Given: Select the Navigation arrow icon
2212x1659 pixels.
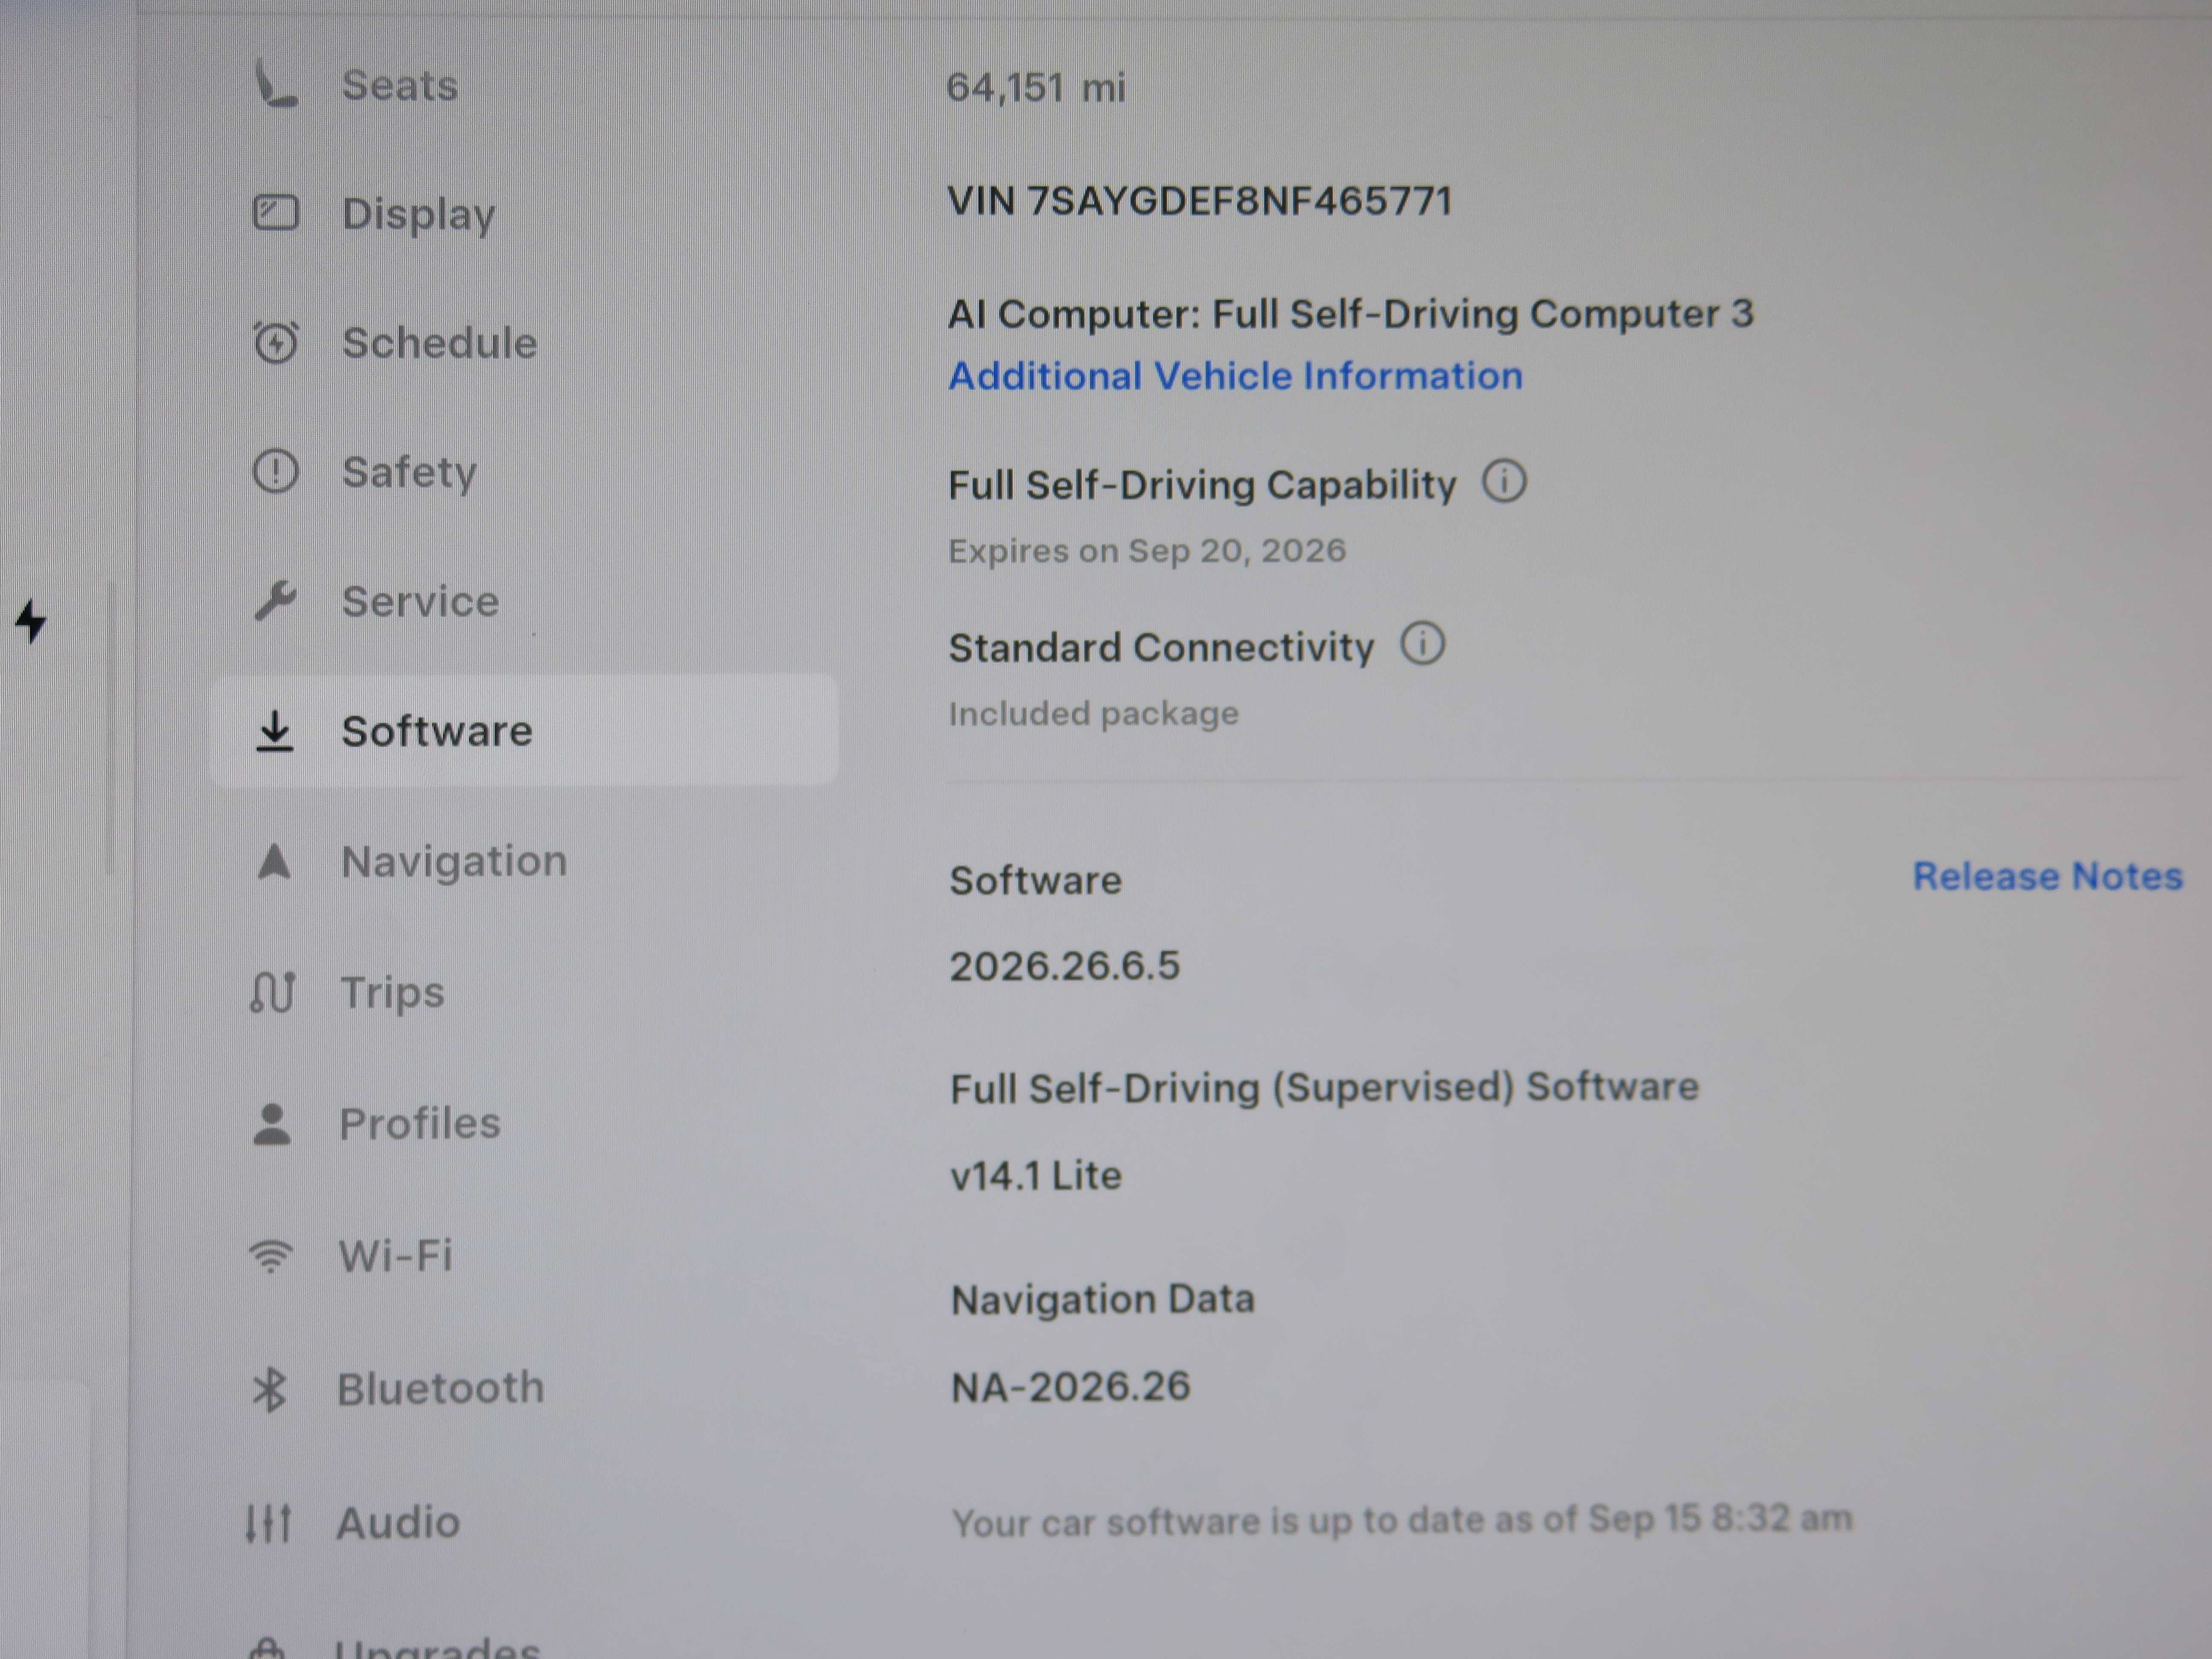Looking at the screenshot, I should coord(274,861).
